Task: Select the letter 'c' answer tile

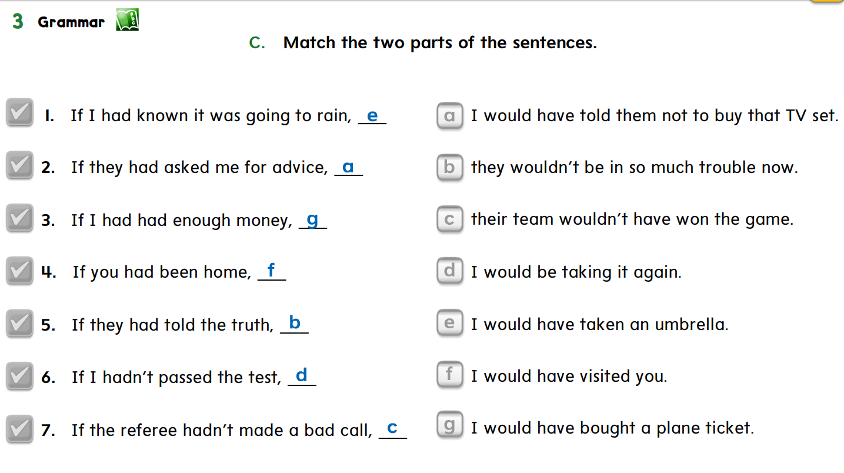Action: tap(450, 219)
